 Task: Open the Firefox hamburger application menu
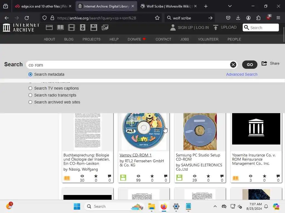278,18
